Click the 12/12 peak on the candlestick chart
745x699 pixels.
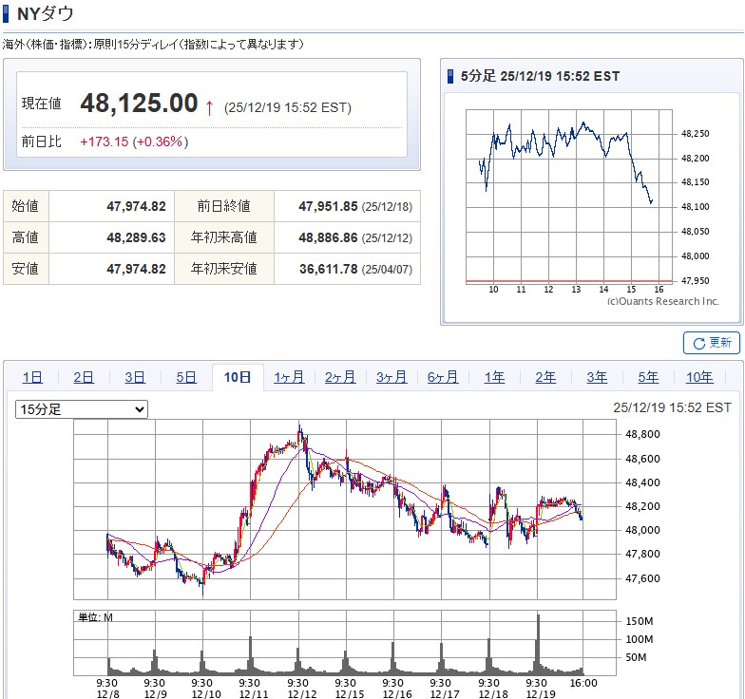point(300,430)
